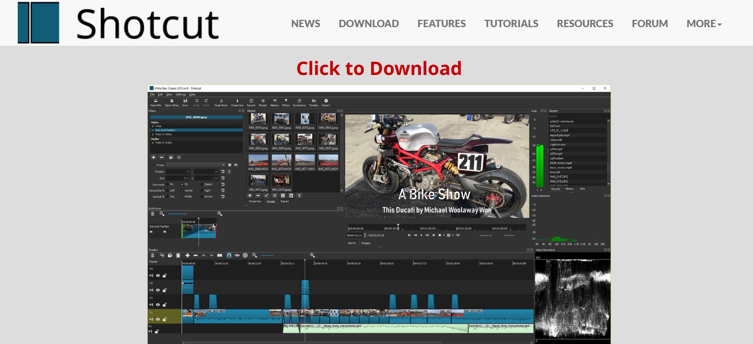Image resolution: width=753 pixels, height=344 pixels.
Task: Toggle the Fade In Audio filter checkbox
Action: pos(153,143)
